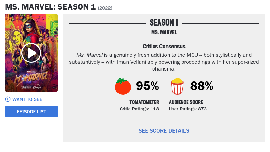Click the Critics Consensus heading

[x=164, y=46]
